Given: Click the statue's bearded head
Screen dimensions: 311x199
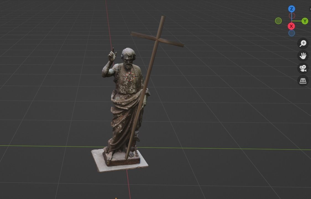Looking at the screenshot, I should coord(129,57).
